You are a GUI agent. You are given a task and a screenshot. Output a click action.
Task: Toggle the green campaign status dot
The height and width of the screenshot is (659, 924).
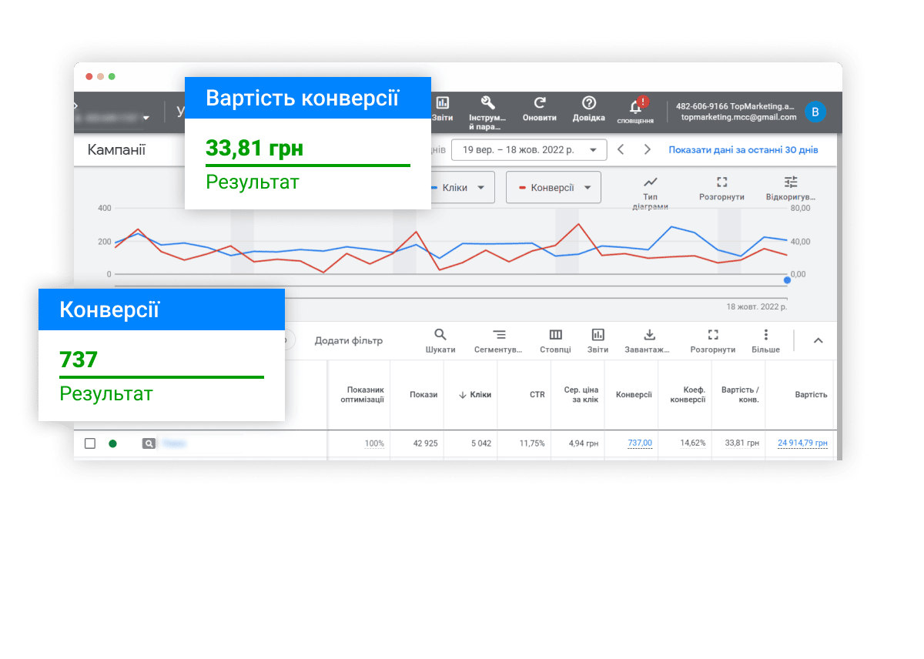tap(113, 443)
